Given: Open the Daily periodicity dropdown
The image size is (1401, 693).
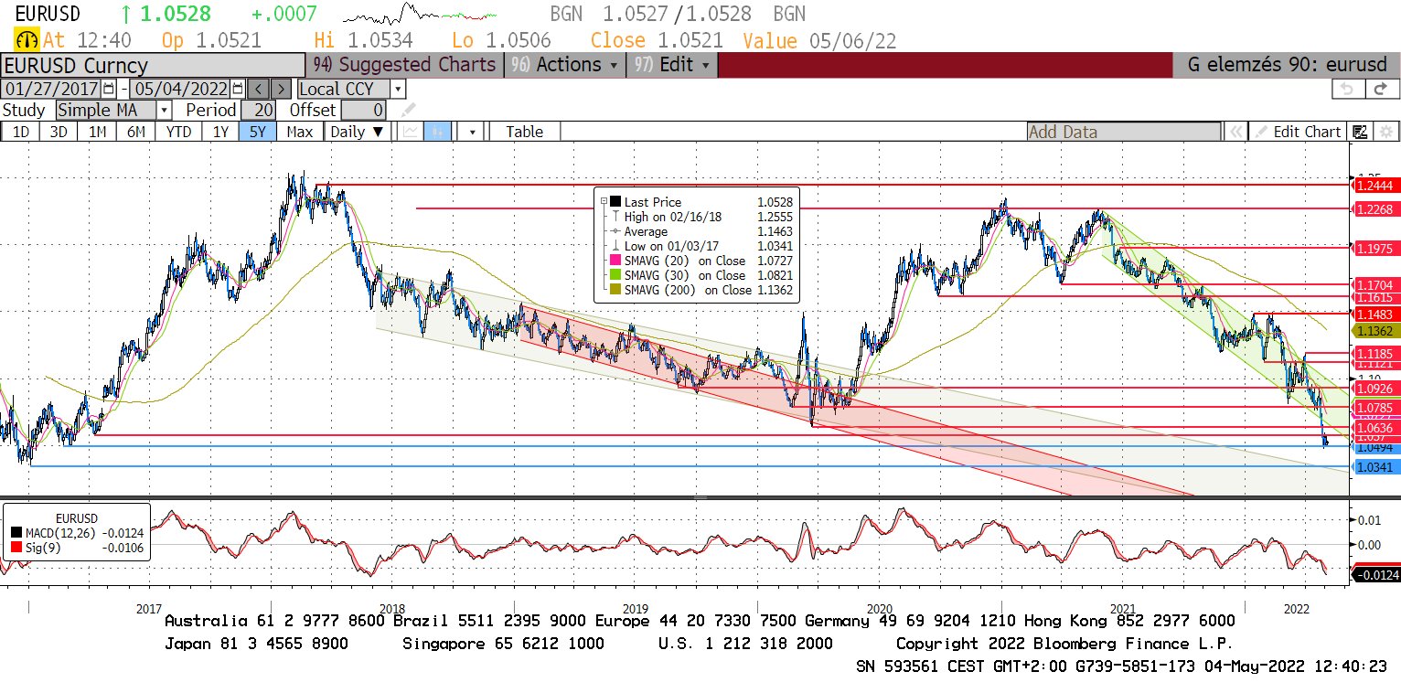Looking at the screenshot, I should (x=359, y=132).
